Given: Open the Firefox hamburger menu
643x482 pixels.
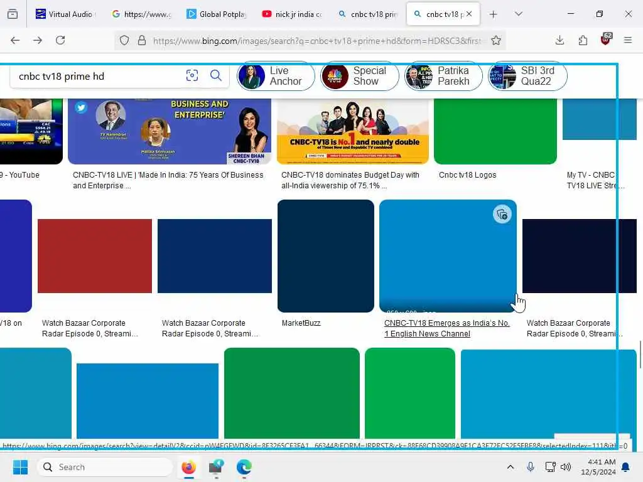Looking at the screenshot, I should [628, 40].
